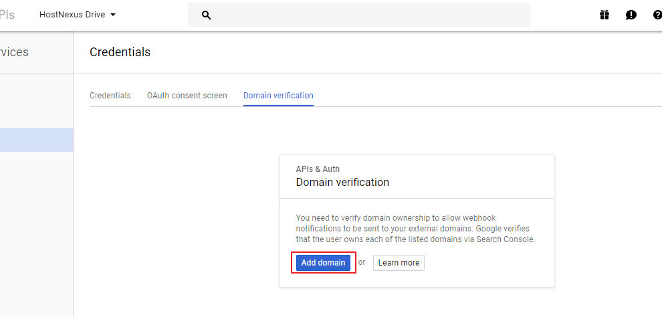Image resolution: width=662 pixels, height=317 pixels.
Task: Click the Services heading in sidebar
Action: [x=14, y=52]
